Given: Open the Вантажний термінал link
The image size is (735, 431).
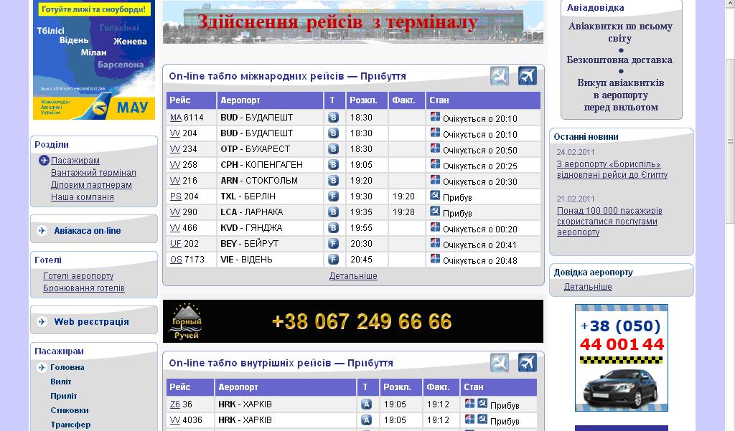Looking at the screenshot, I should [93, 173].
